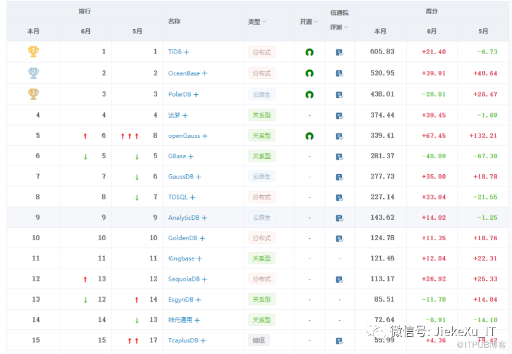The width and height of the screenshot is (512, 354).
Task: Open the evaluation report icon for AnalyticDB
Action: [x=339, y=218]
